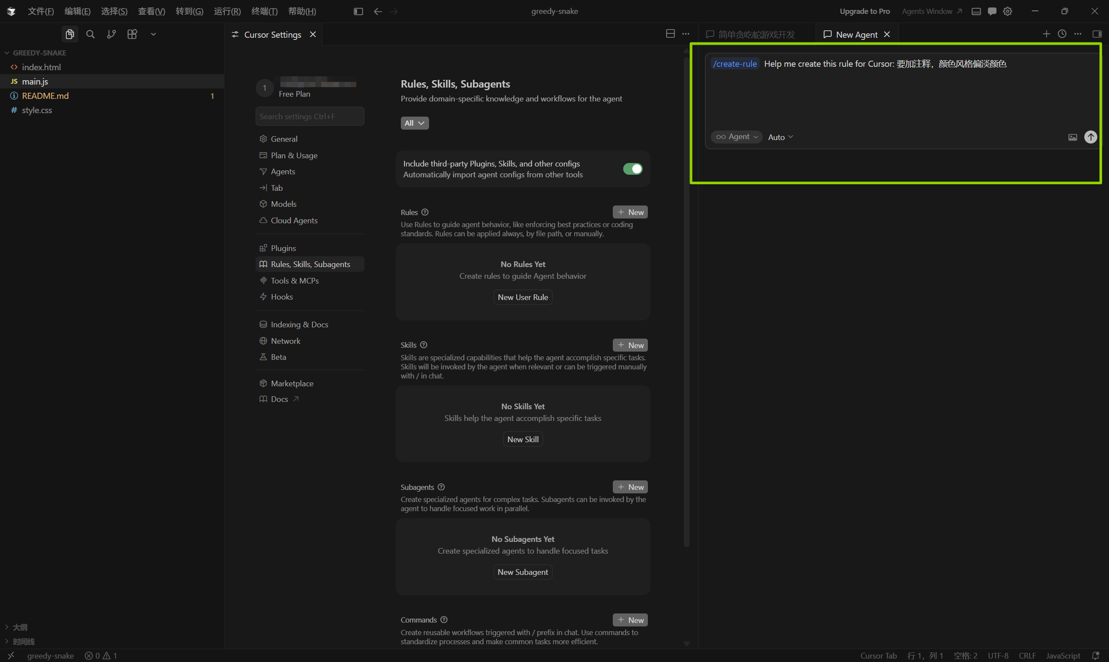Viewport: 1109px width, 662px height.
Task: Click the errors and warnings status indicator
Action: (101, 655)
